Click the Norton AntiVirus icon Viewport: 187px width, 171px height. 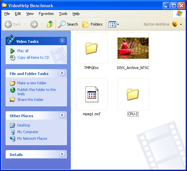point(175,24)
